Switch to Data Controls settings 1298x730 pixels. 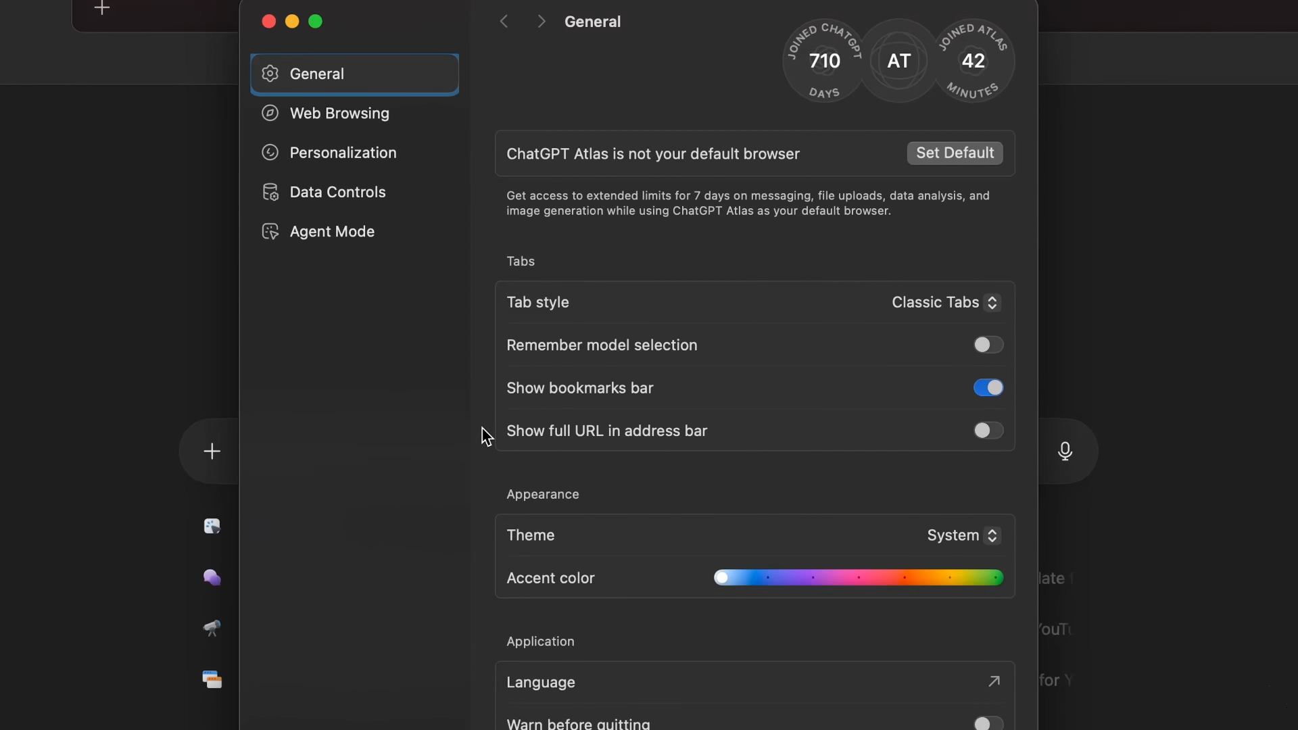coord(337,192)
